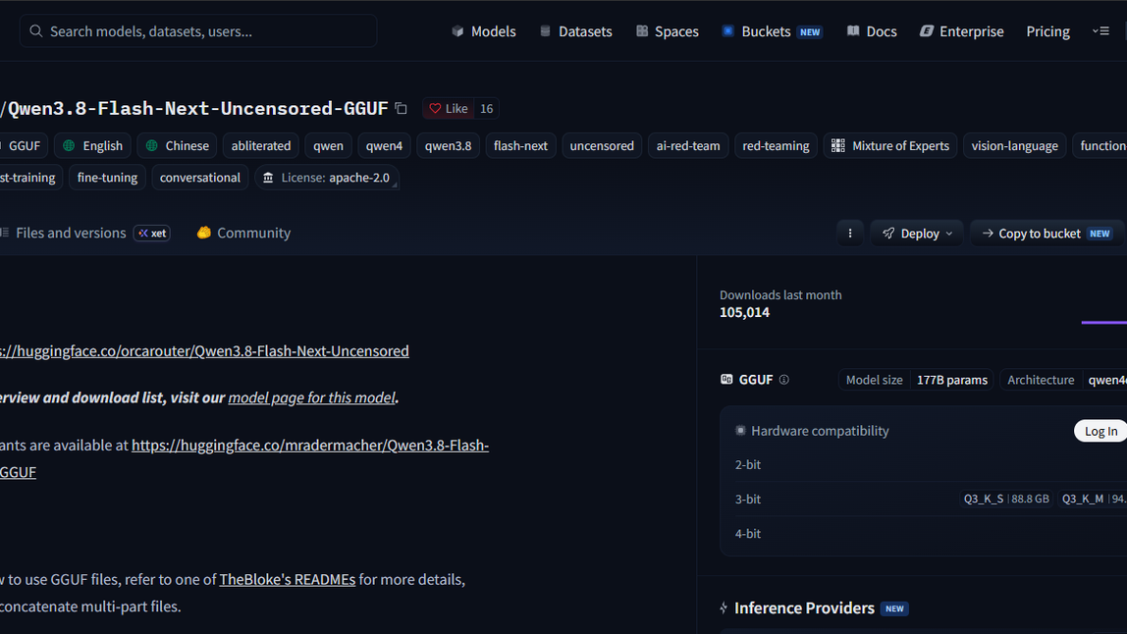Screen dimensions: 1127x634
Task: Open the hamburger menu at top right
Action: tap(1101, 30)
